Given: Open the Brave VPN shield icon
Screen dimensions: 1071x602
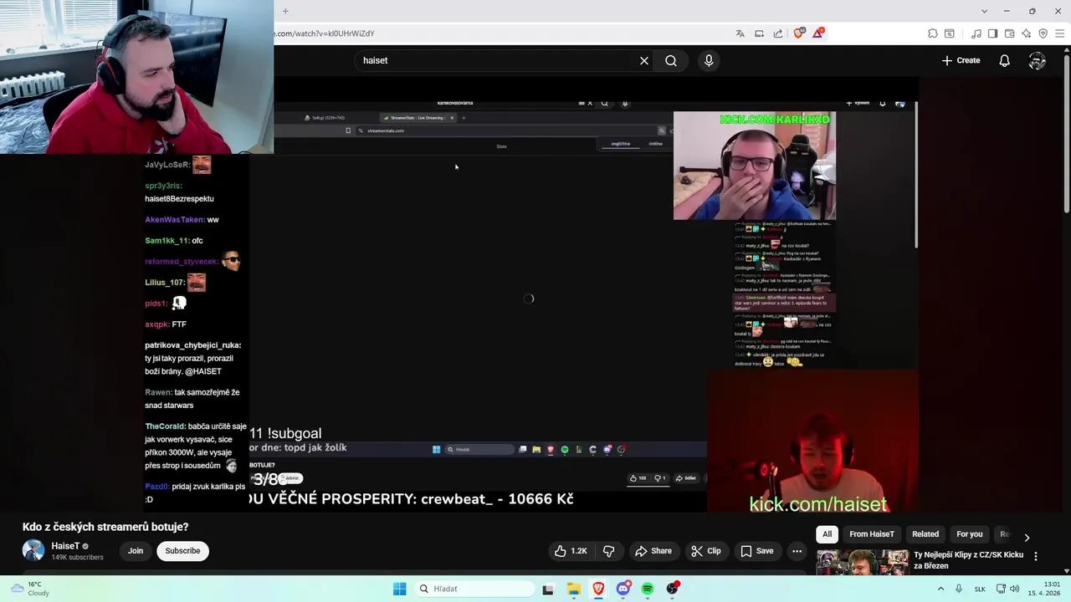Looking at the screenshot, I should 1043,33.
